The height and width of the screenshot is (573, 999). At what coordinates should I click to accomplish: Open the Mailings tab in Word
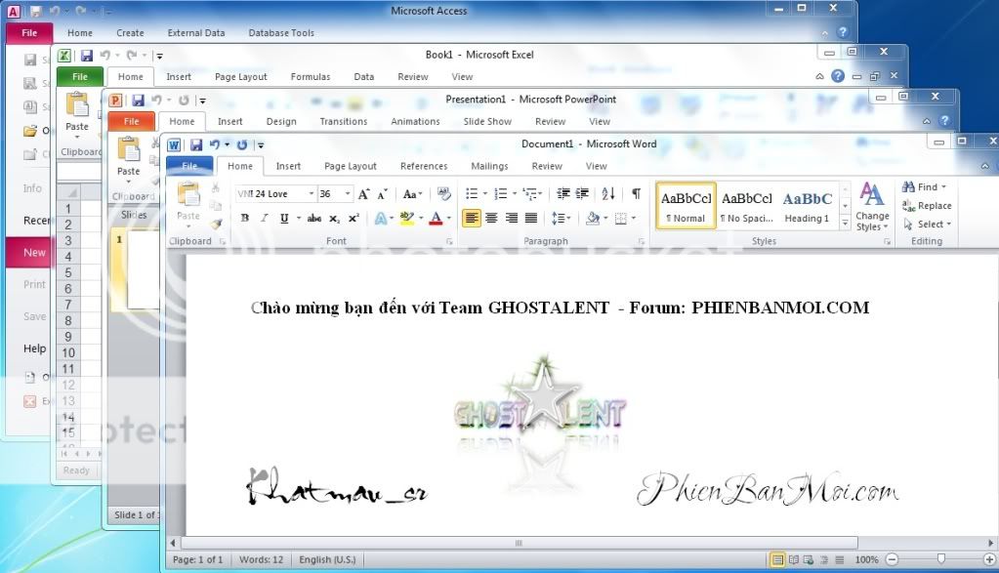point(489,166)
